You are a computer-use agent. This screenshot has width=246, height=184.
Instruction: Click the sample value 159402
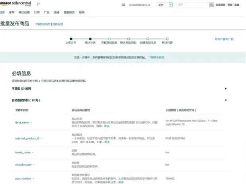[170, 179]
